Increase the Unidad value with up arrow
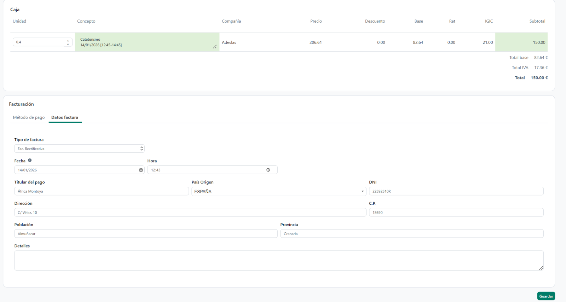 [x=68, y=40]
